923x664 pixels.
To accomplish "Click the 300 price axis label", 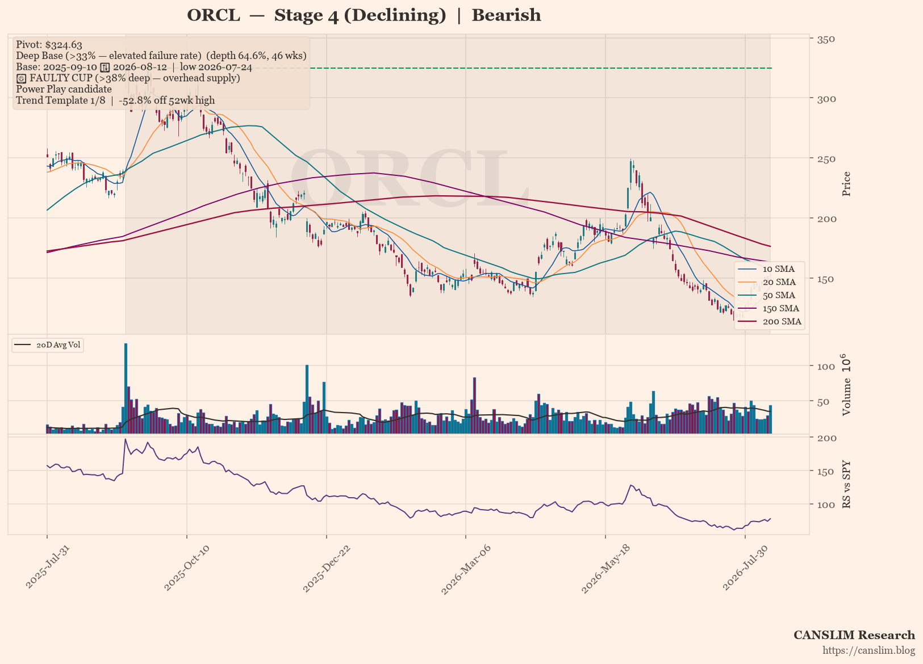I will 826,99.
